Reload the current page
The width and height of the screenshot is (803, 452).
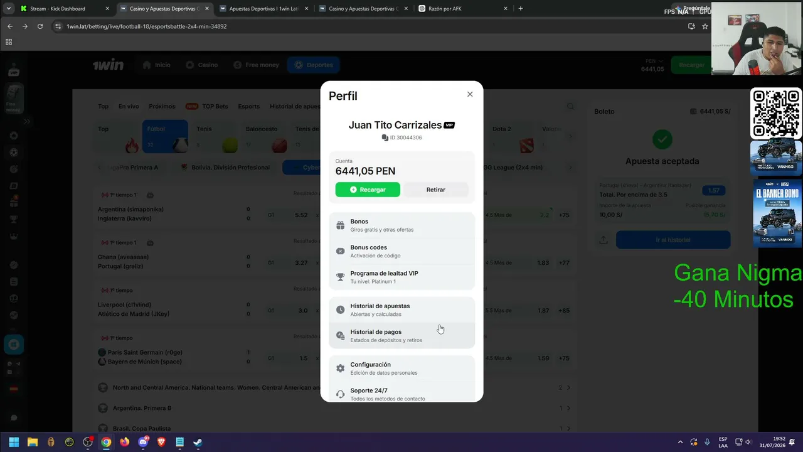point(40,26)
